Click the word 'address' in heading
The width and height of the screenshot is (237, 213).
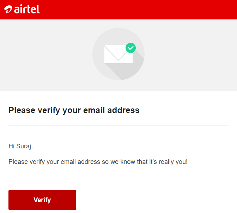pos(123,110)
